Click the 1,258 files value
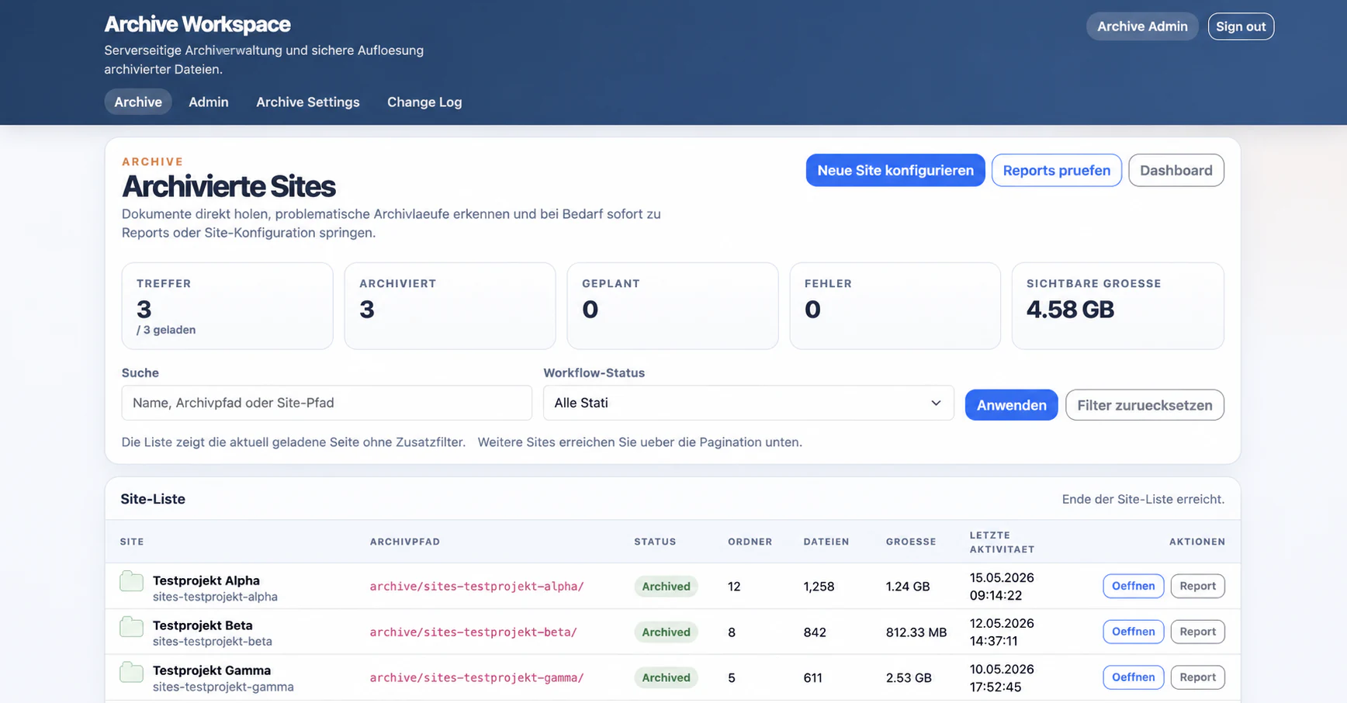The height and width of the screenshot is (703, 1347). (x=819, y=587)
